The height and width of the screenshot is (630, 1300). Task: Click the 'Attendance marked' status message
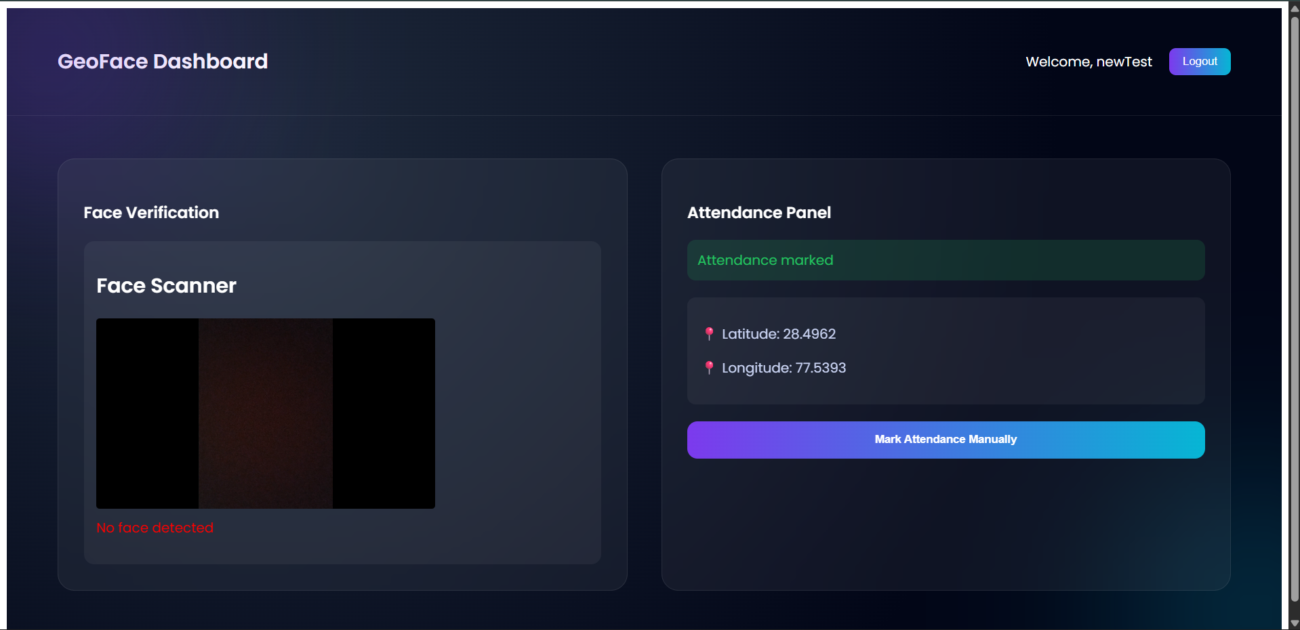(946, 260)
